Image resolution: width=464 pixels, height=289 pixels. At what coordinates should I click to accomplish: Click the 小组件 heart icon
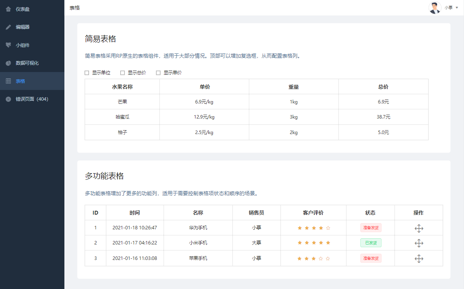pyautogui.click(x=9, y=45)
